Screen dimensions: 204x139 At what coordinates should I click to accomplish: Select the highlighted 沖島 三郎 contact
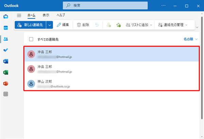112,54
